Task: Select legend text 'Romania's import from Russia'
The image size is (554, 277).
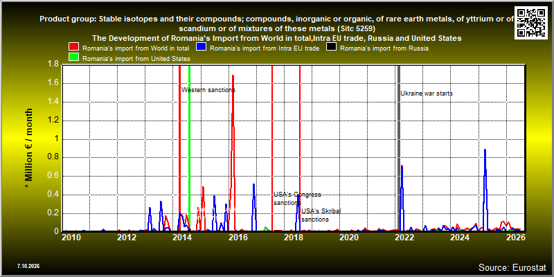Action: (384, 48)
